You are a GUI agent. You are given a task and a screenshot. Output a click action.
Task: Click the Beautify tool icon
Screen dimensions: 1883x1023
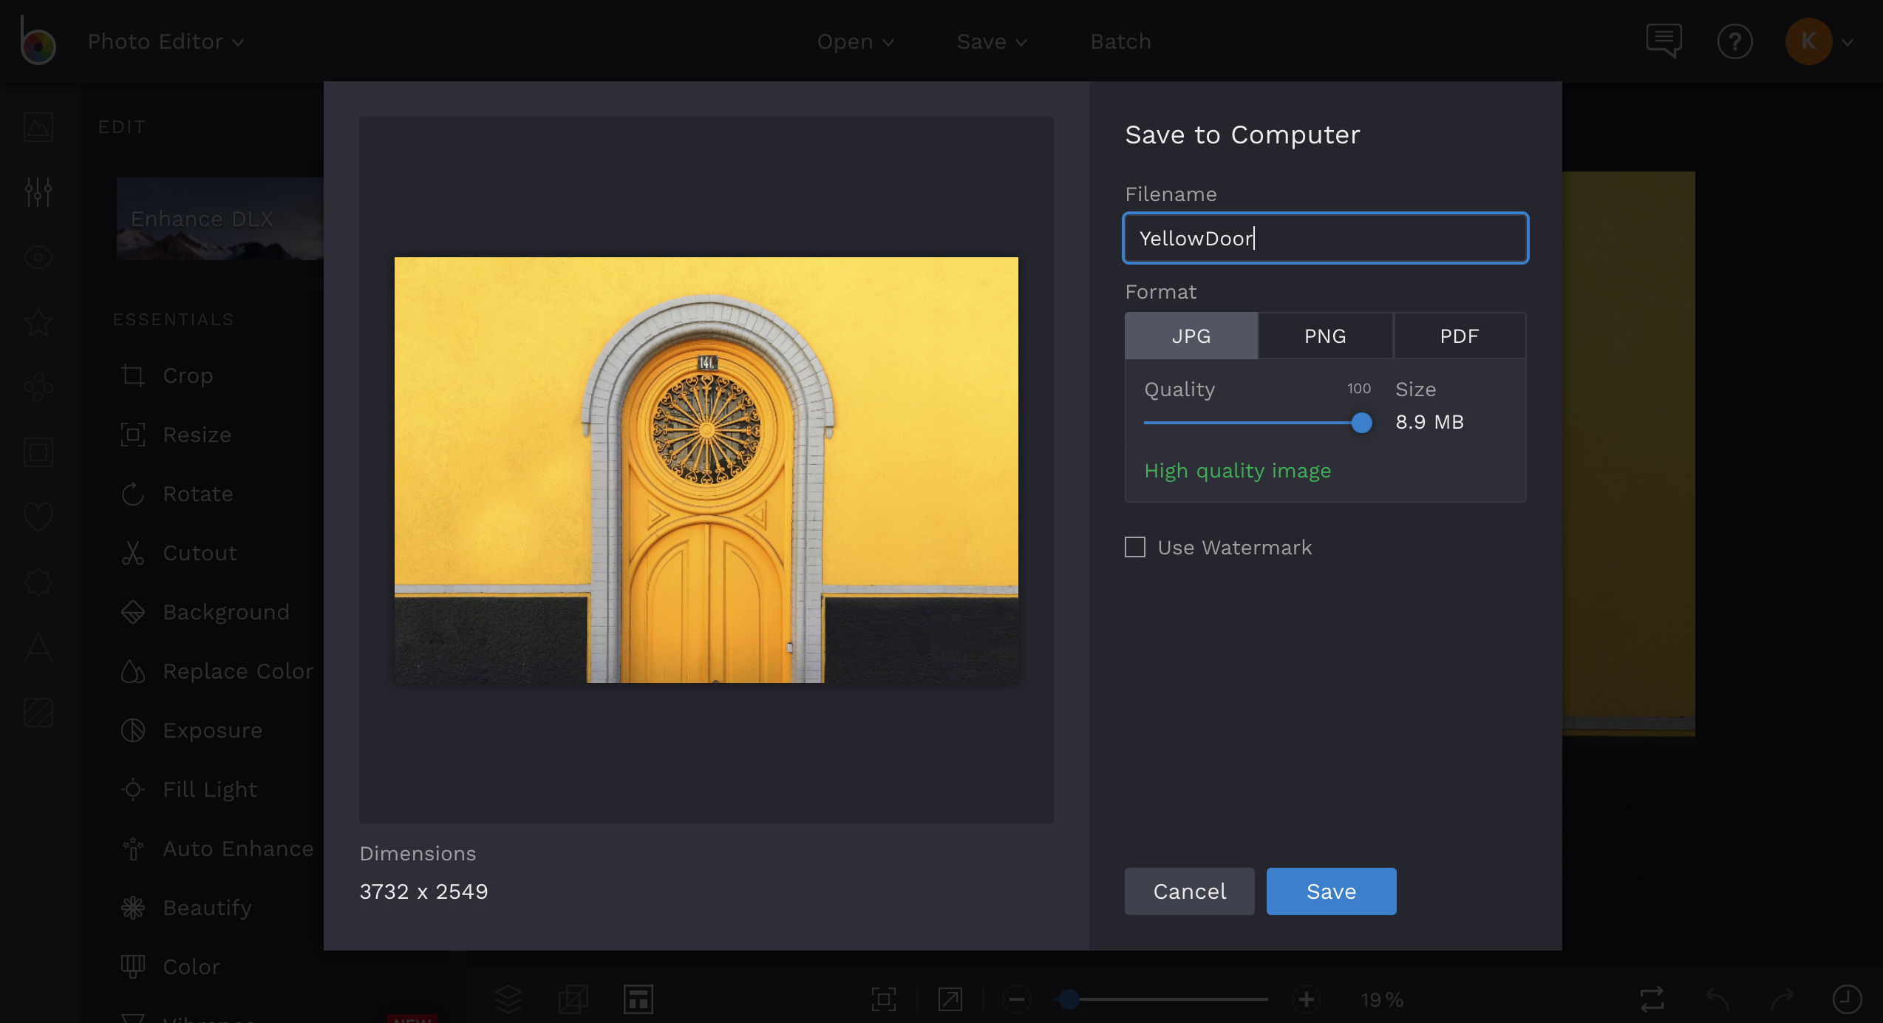click(132, 907)
